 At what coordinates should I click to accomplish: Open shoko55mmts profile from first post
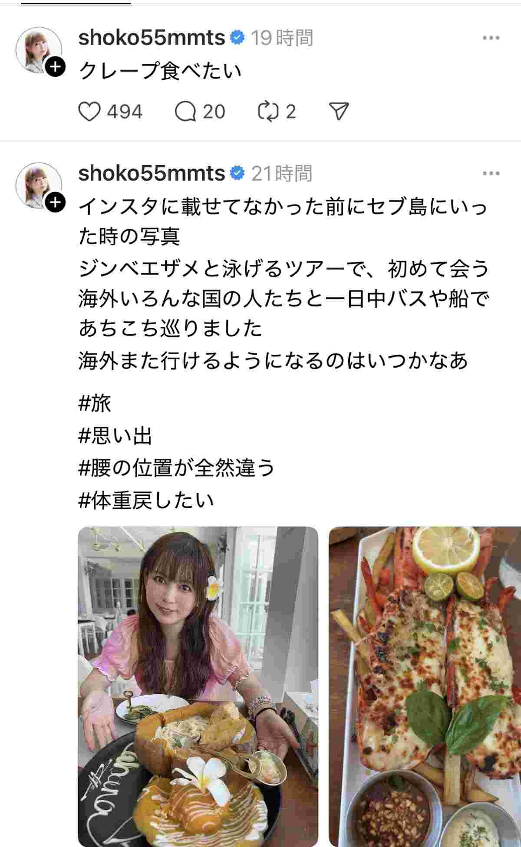tap(152, 38)
